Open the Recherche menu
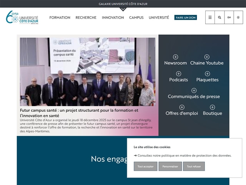Image resolution: width=246 pixels, height=185 pixels. click(86, 17)
